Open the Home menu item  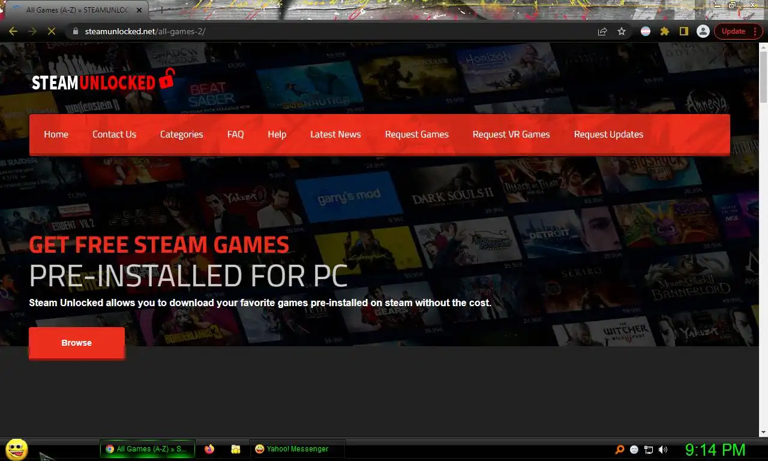[x=56, y=134]
